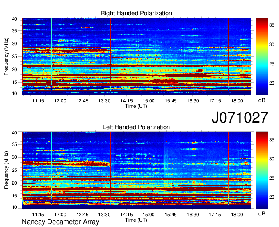The width and height of the screenshot is (279, 227).
Task: Click the 25 dB tick on bottom color bar
Action: click(x=272, y=178)
